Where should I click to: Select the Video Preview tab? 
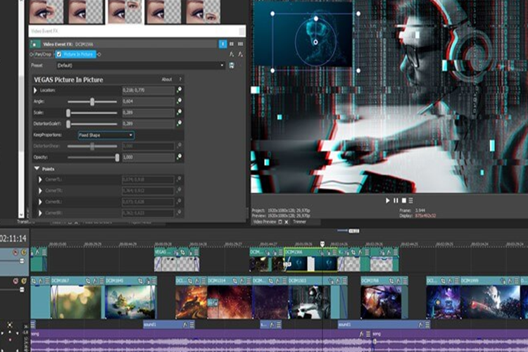(264, 222)
